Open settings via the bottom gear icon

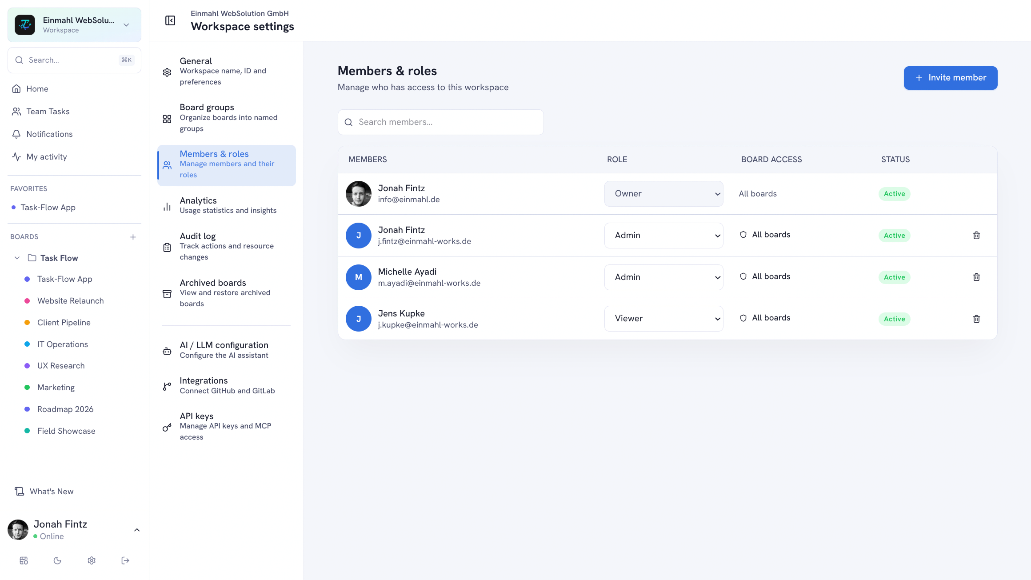pos(92,560)
